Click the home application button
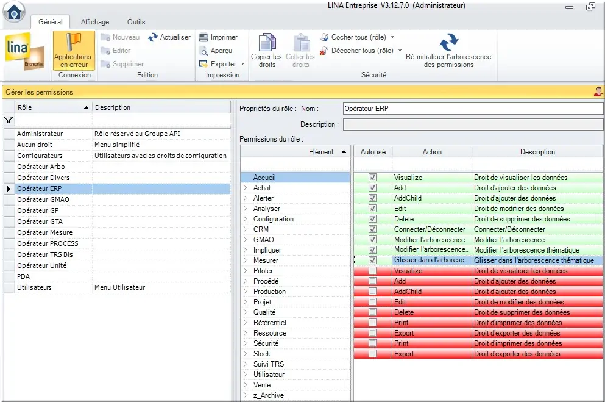This screenshot has width=605, height=402. tap(14, 12)
